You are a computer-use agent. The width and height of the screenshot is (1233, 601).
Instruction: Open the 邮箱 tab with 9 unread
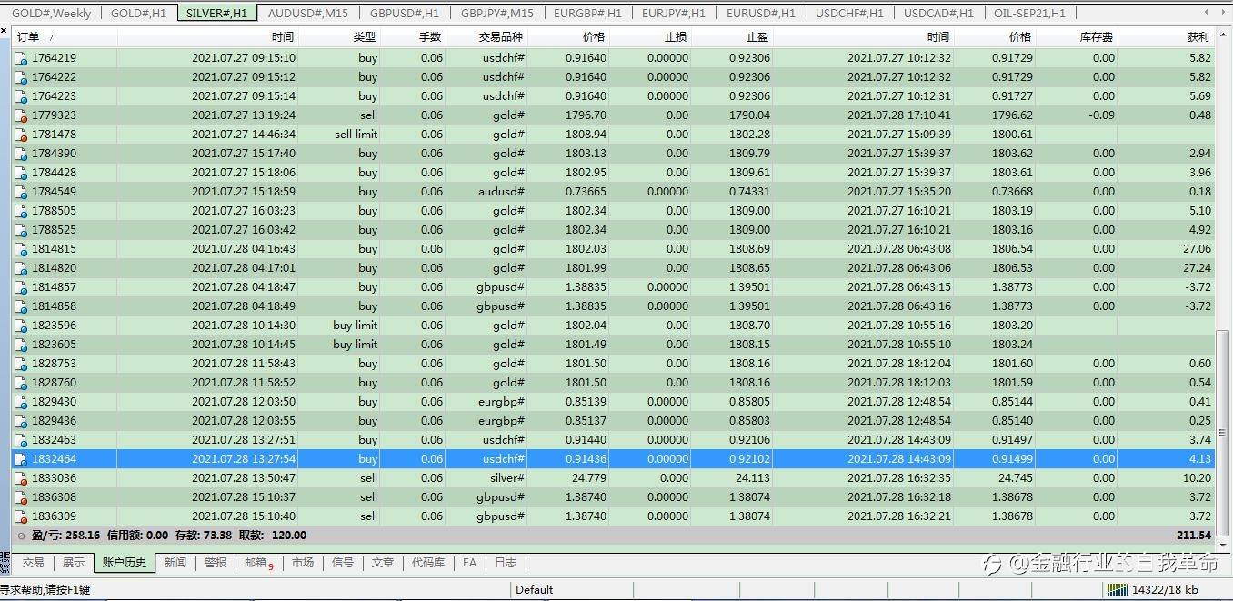pyautogui.click(x=258, y=563)
